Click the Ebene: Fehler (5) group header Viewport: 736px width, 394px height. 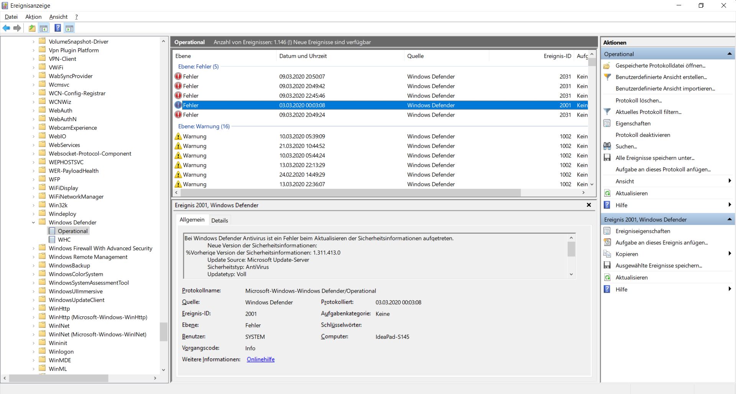point(198,66)
